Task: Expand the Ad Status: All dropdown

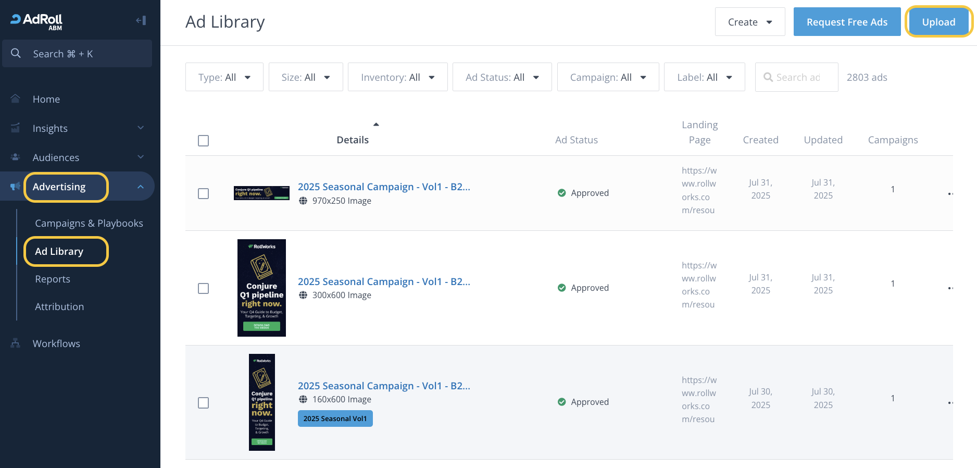Action: [x=502, y=77]
